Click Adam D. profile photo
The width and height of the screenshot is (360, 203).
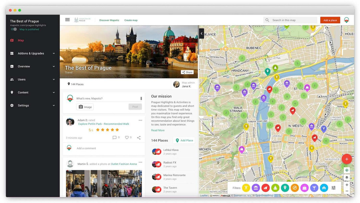tap(70, 122)
